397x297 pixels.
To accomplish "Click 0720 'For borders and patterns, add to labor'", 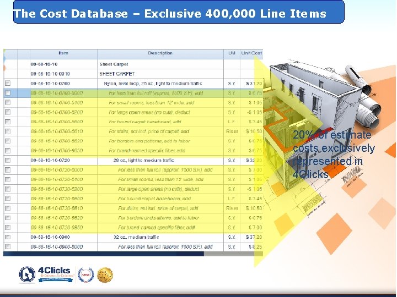I will [158, 218].
